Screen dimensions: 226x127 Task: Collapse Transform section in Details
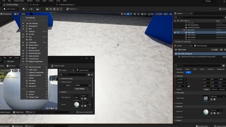(x=175, y=76)
